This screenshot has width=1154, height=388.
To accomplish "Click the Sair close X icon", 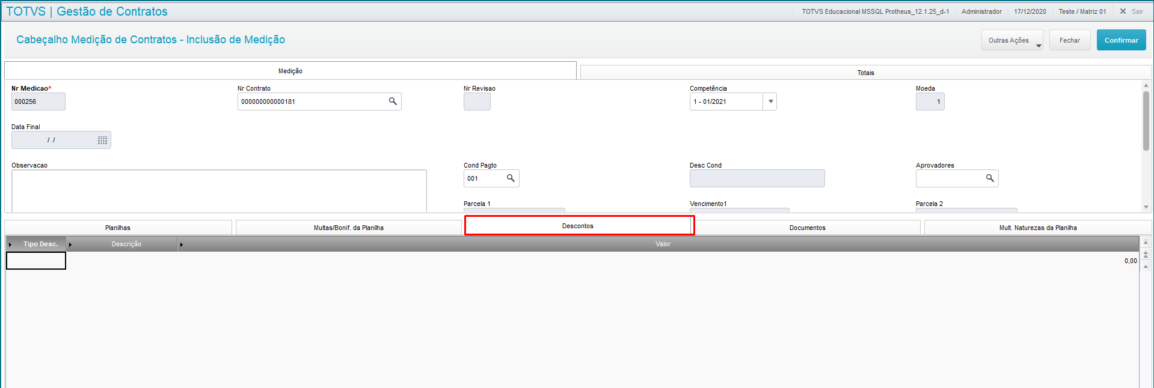I will tap(1123, 11).
